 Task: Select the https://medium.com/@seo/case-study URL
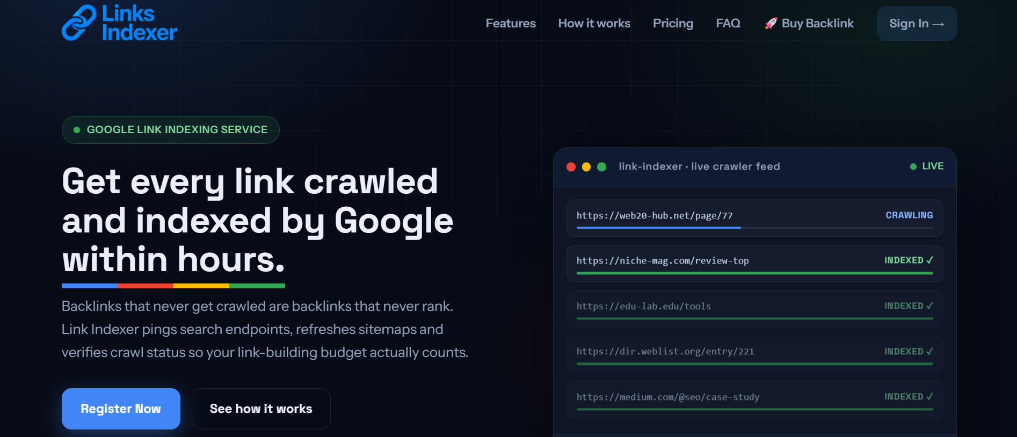pyautogui.click(x=668, y=397)
